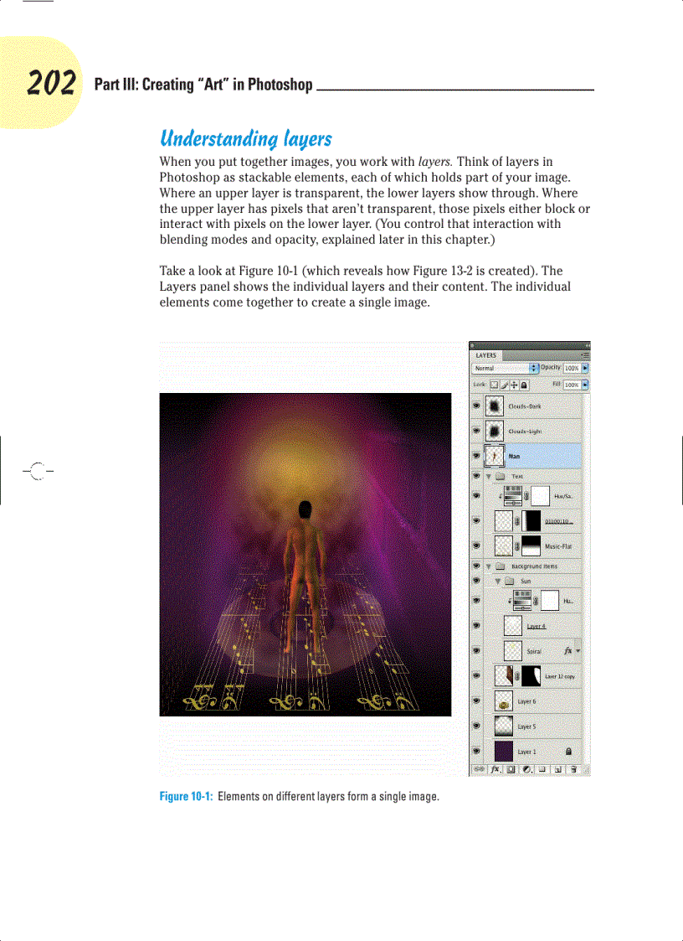This screenshot has width=683, height=941.
Task: Hide the Man layer
Action: (476, 455)
